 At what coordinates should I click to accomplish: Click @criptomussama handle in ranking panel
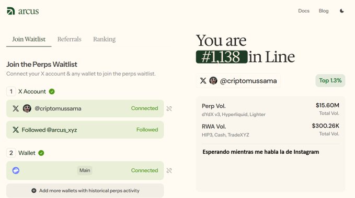click(248, 81)
